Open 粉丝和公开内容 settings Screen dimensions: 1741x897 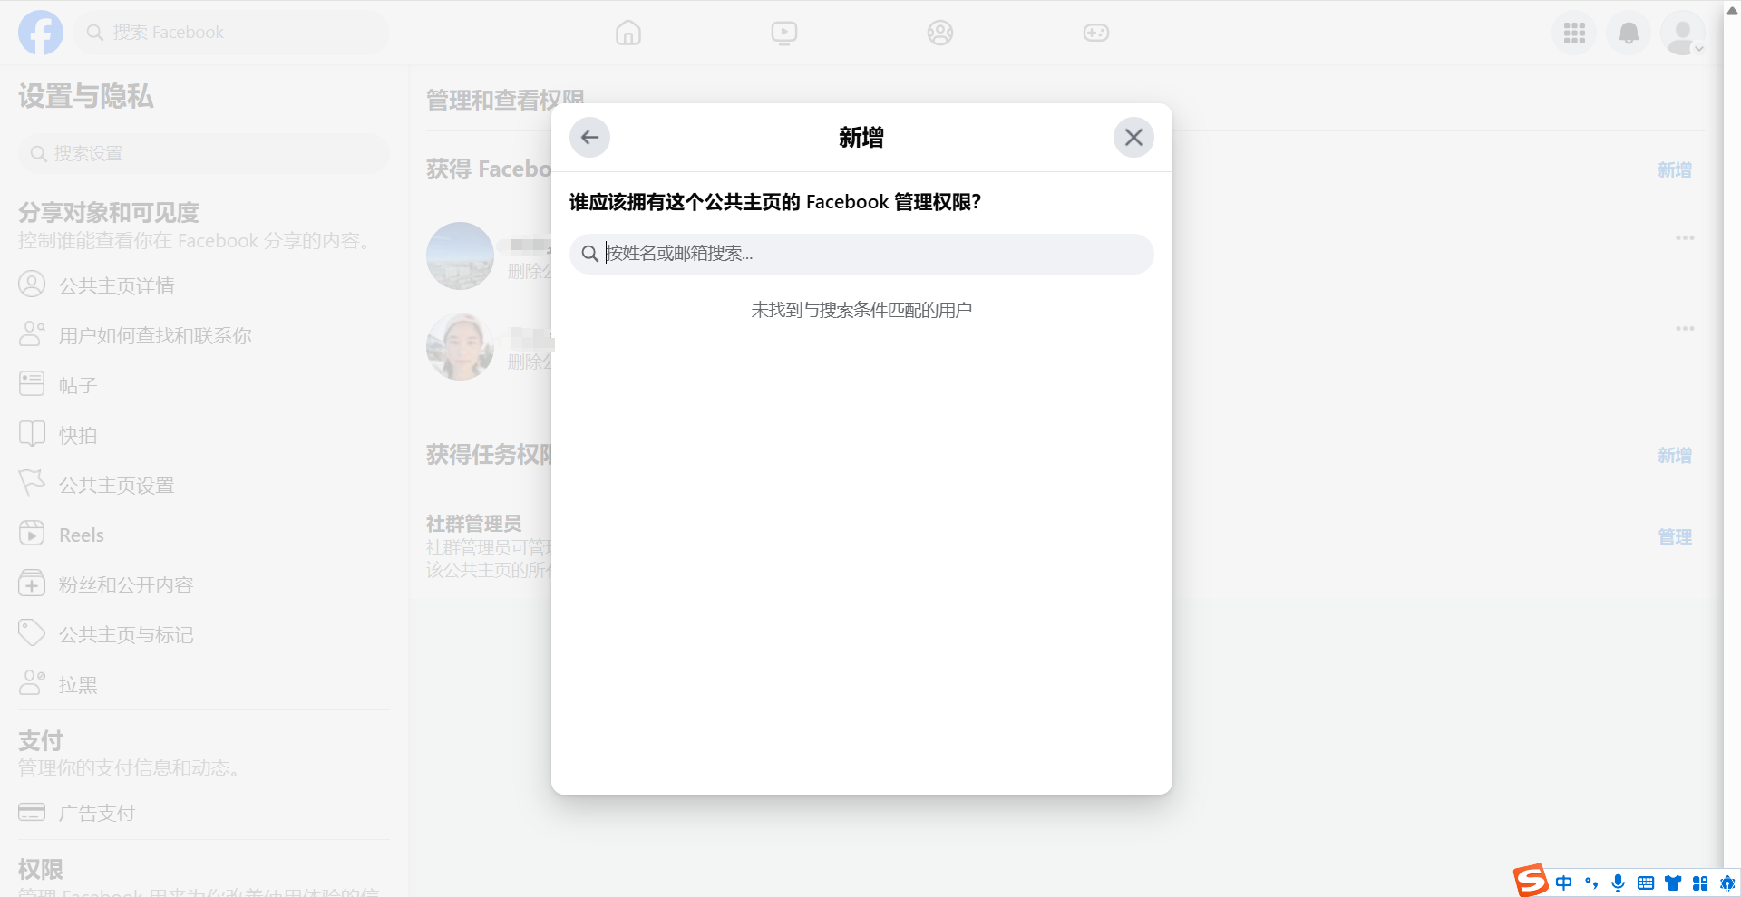tap(204, 584)
